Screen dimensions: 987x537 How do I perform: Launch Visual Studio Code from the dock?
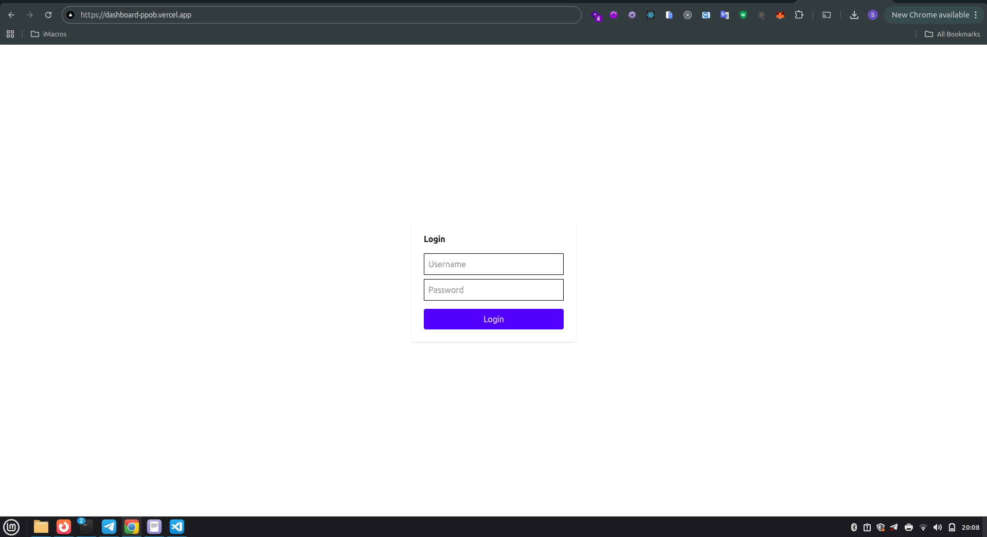point(177,526)
